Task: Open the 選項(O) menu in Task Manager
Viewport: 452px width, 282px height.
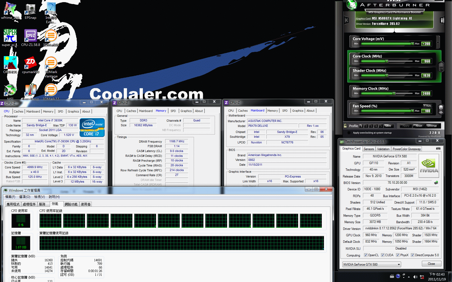Action: pyautogui.click(x=25, y=197)
